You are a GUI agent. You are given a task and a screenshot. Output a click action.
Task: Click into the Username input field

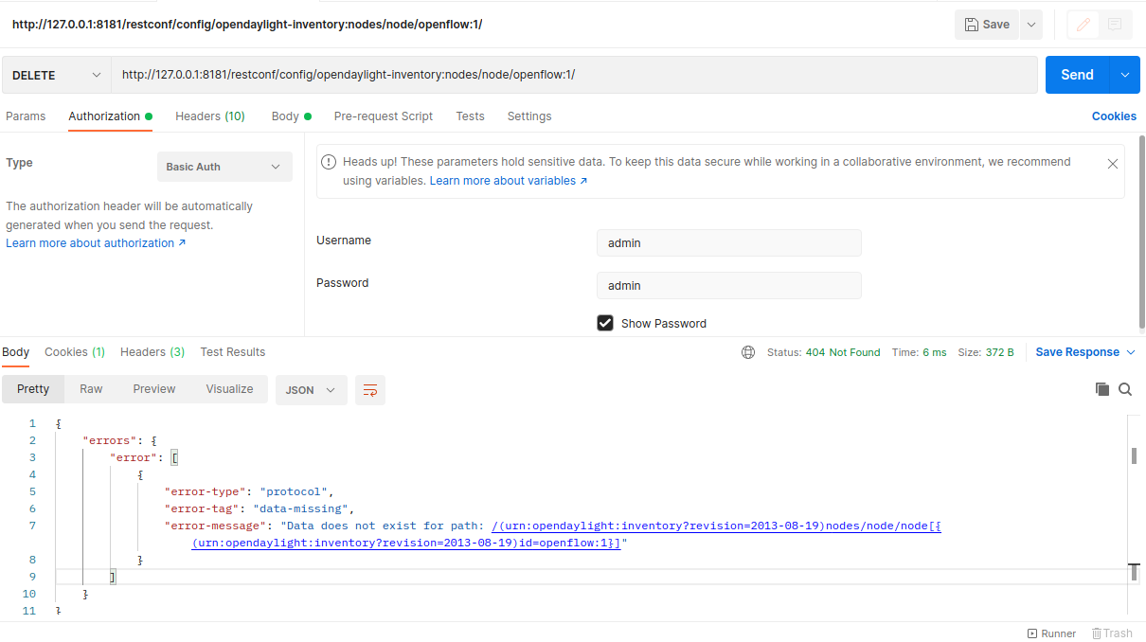point(728,242)
